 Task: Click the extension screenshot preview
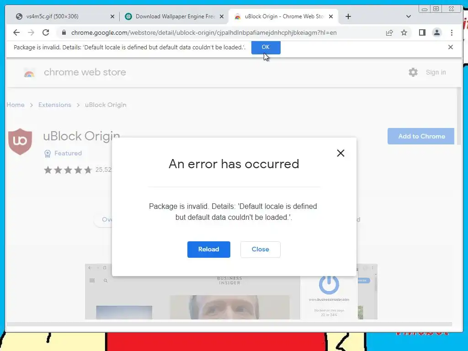coord(231,292)
